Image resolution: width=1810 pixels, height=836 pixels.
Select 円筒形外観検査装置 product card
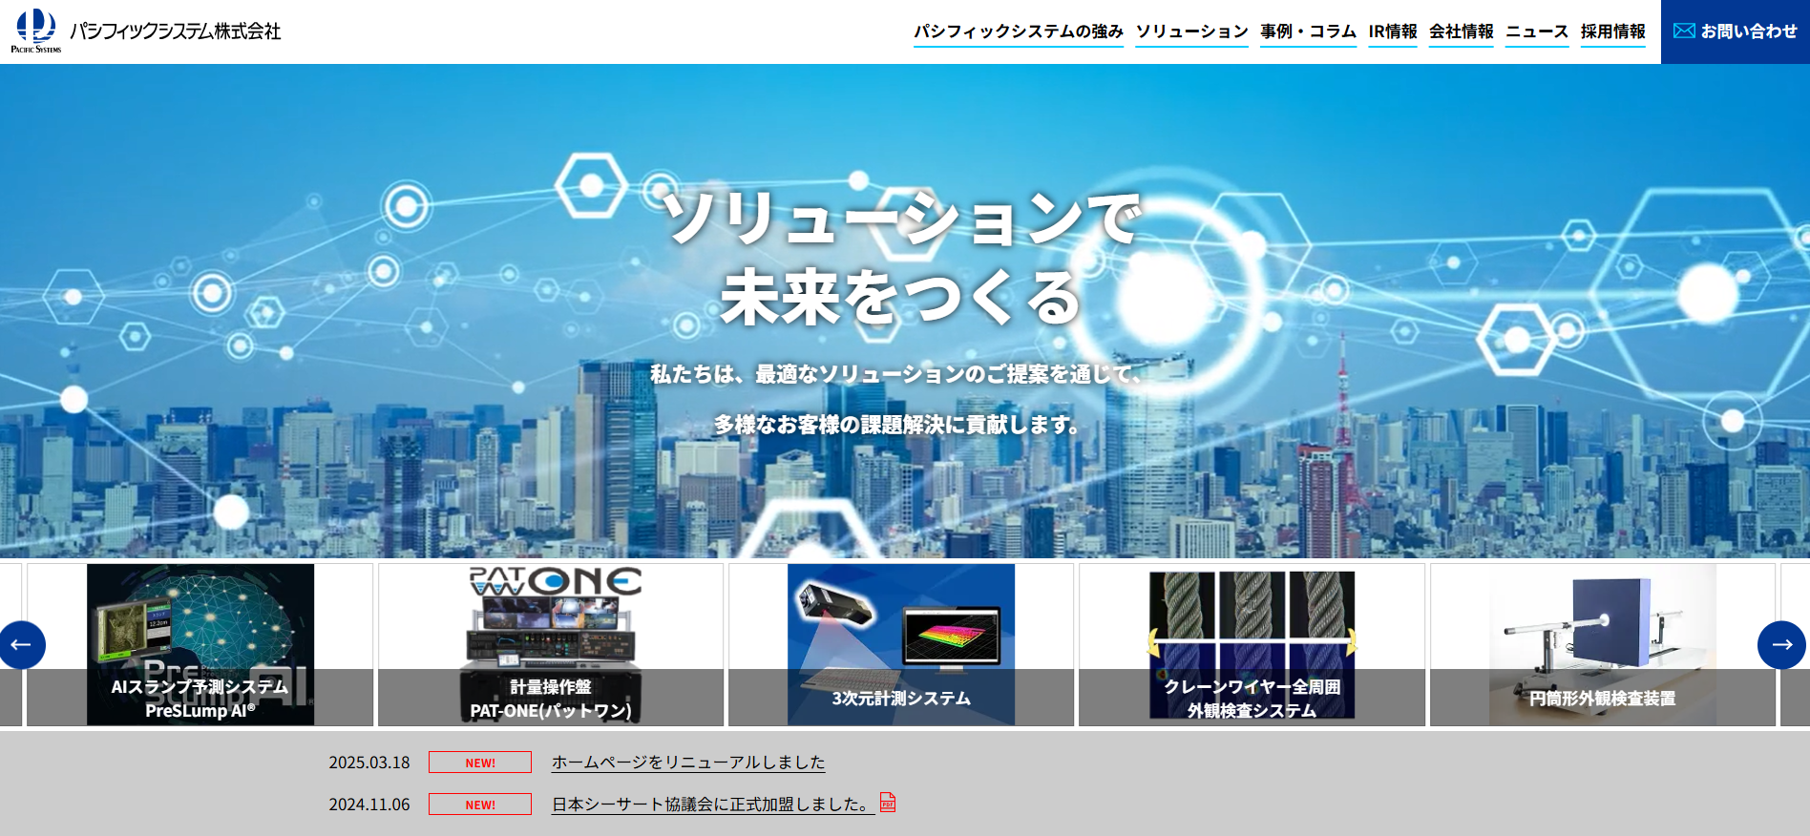pos(1603,644)
